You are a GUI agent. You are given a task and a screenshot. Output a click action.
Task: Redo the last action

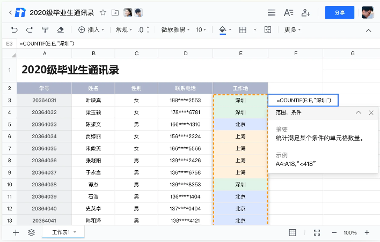(x=30, y=30)
